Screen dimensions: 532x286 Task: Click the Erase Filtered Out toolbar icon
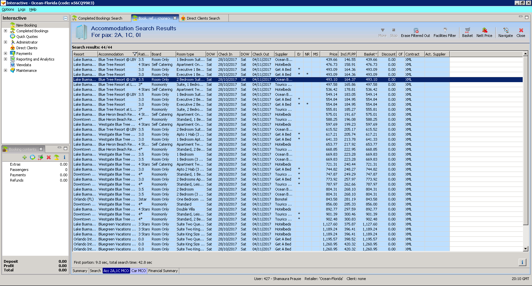[416, 30]
